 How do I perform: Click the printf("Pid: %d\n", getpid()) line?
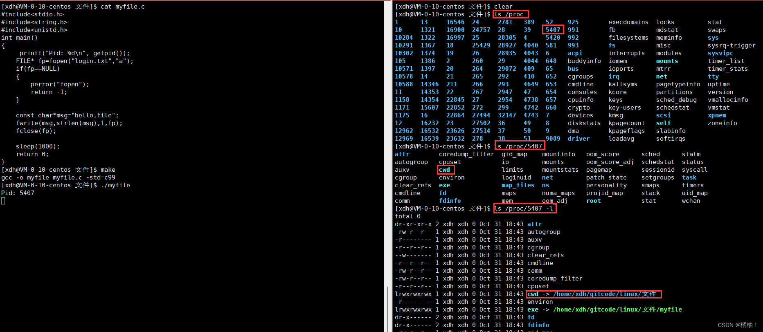pos(74,53)
